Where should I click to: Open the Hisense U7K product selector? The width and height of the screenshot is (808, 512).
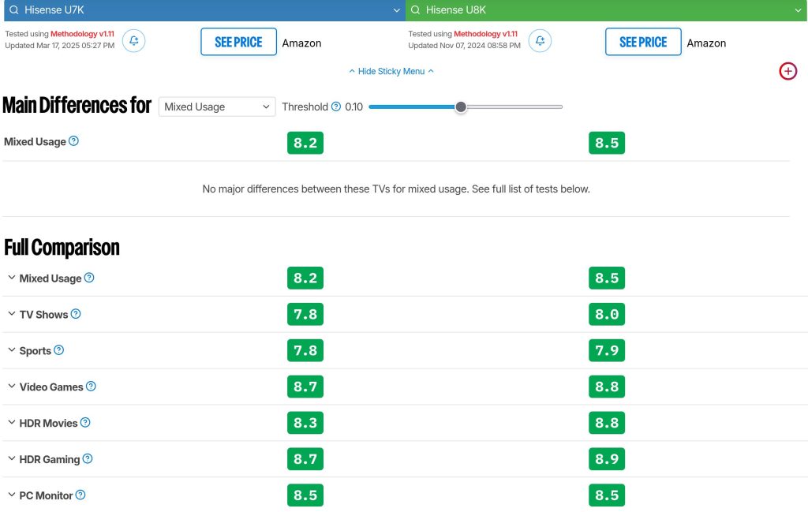[x=202, y=10]
